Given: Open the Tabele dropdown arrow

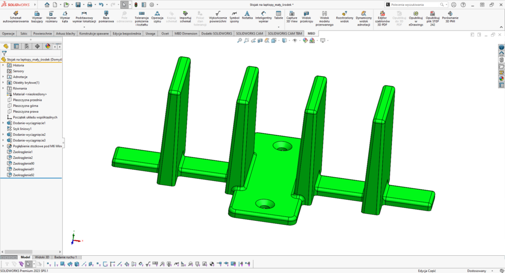Looking at the screenshot, I should [279, 27].
